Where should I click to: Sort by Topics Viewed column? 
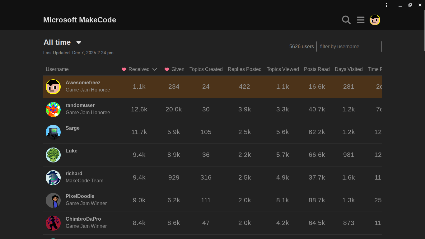point(283,69)
